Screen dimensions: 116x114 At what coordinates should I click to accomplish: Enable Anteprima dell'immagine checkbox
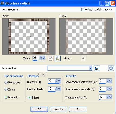(x=83, y=9)
